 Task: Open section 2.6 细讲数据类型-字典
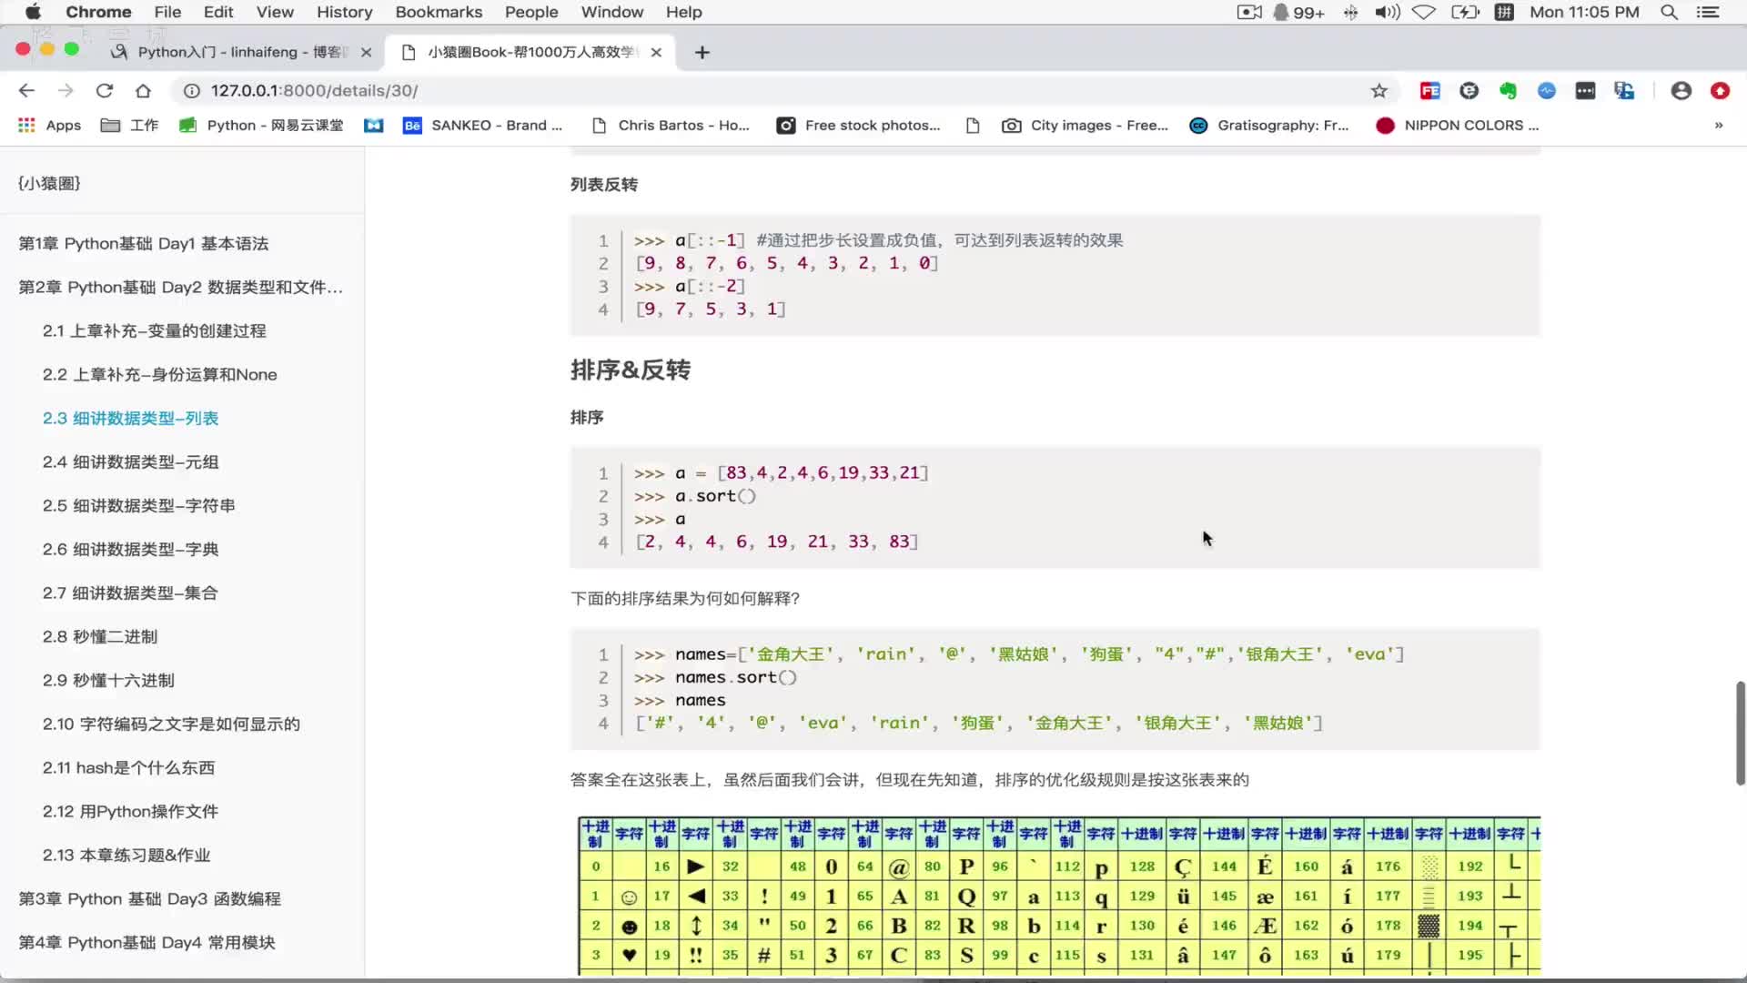[x=130, y=549]
